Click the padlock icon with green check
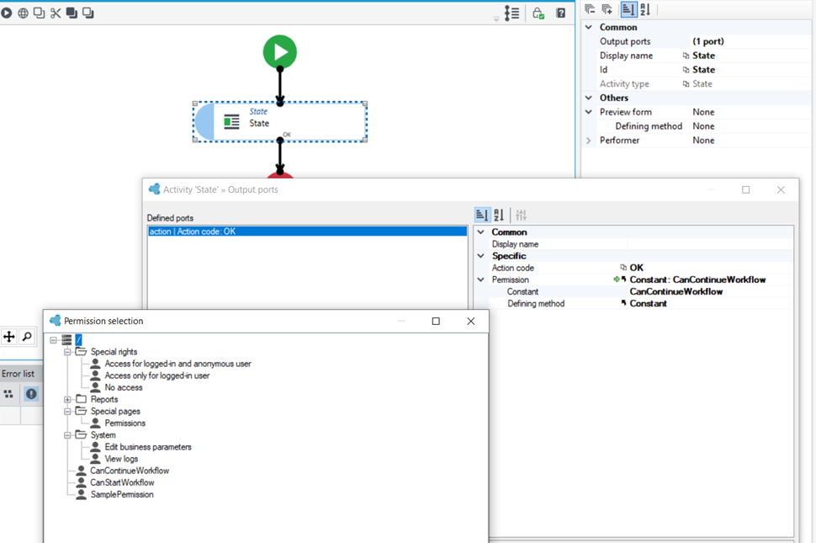 click(x=538, y=13)
